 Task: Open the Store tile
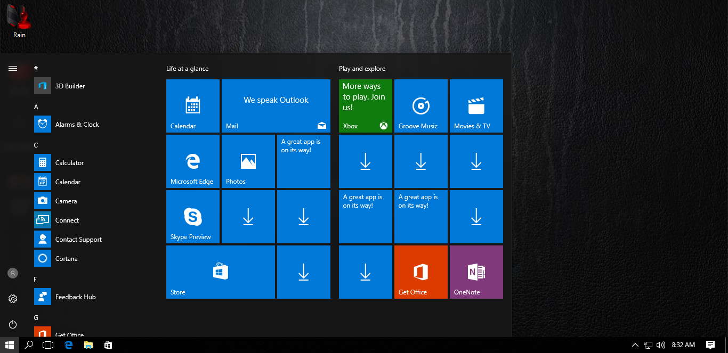(x=221, y=272)
